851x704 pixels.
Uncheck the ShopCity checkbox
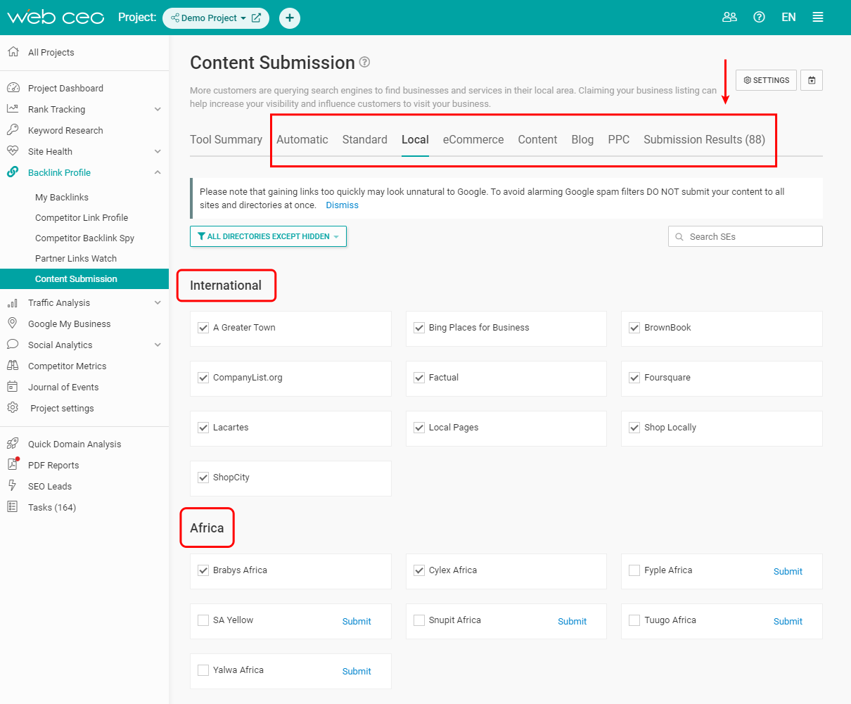click(203, 478)
